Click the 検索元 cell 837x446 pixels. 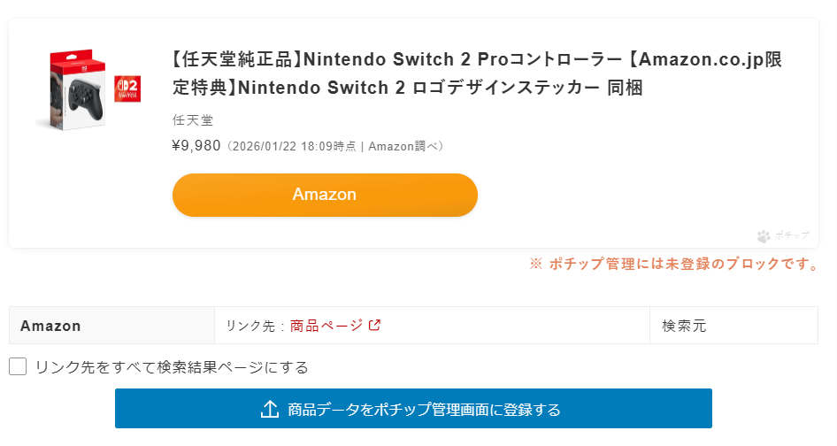tap(684, 326)
